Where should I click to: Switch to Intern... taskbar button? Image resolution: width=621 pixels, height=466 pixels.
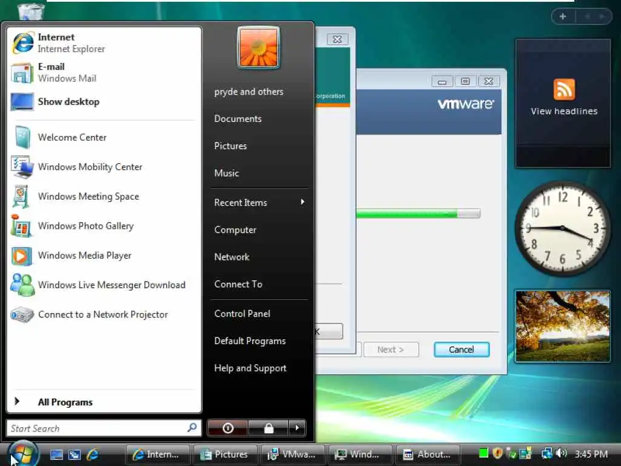pyautogui.click(x=157, y=454)
